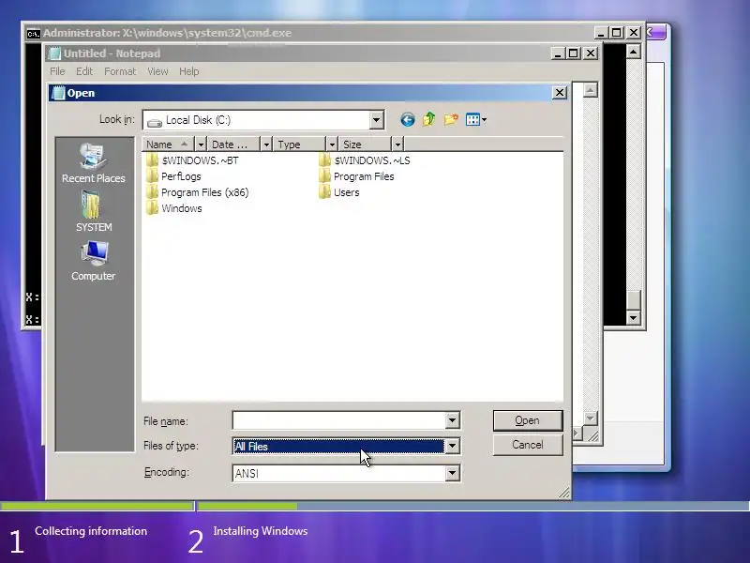Expand the File name dropdown arrow
The image size is (750, 563).
(452, 420)
